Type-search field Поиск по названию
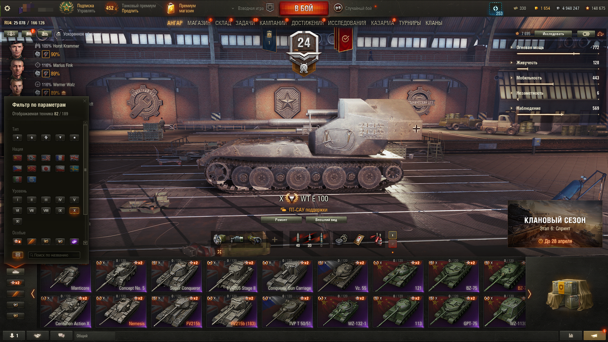Viewport: 608px width, 342px height. point(54,255)
